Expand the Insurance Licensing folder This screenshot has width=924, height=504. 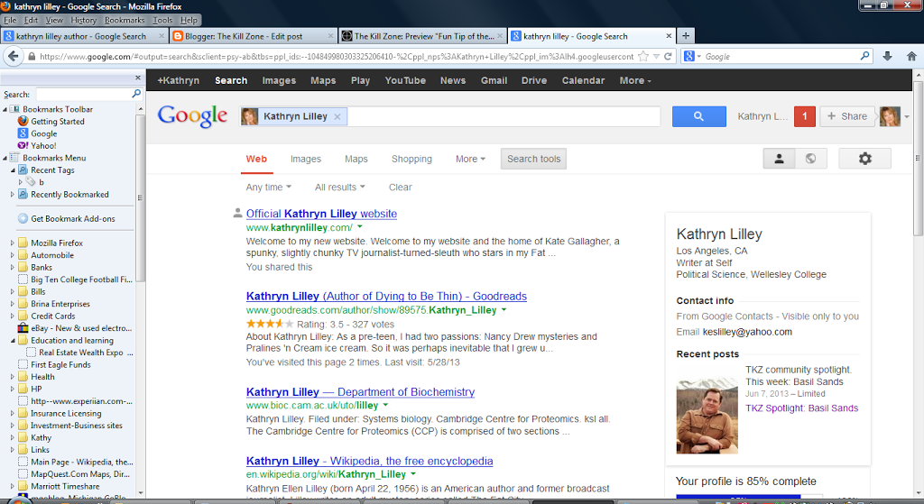(x=13, y=413)
